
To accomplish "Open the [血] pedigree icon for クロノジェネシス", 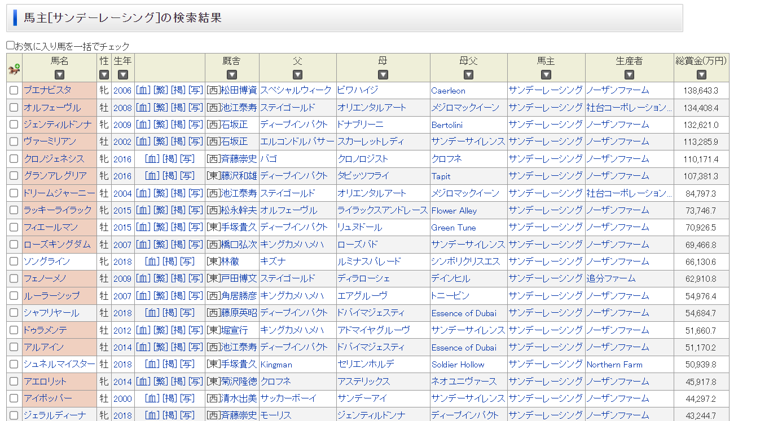I will click(x=152, y=159).
